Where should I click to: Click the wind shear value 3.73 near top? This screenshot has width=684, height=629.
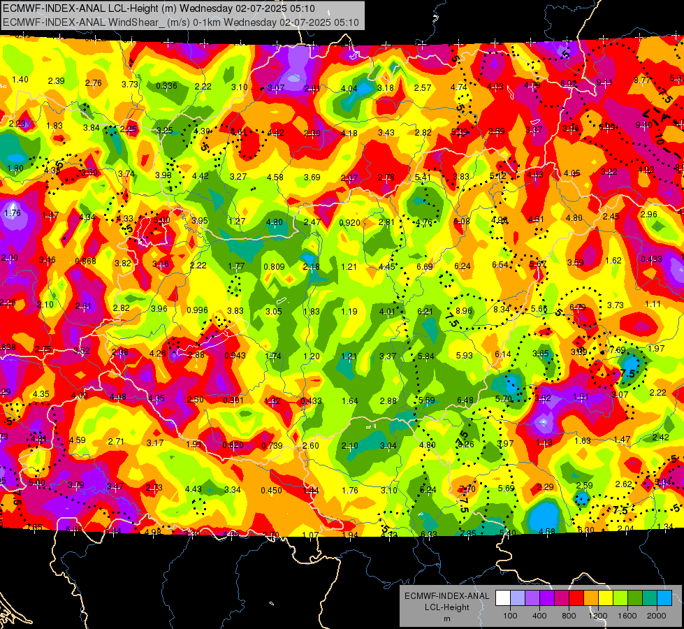(x=129, y=85)
